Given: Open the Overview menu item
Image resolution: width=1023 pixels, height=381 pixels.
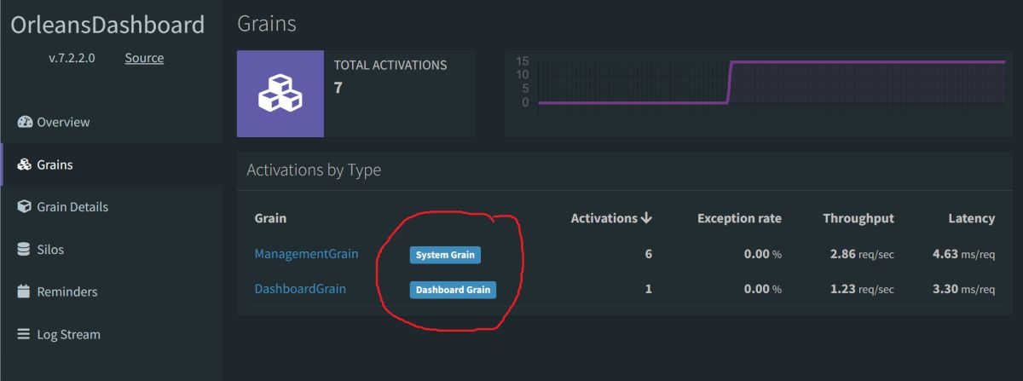Looking at the screenshot, I should click(x=112, y=122).
